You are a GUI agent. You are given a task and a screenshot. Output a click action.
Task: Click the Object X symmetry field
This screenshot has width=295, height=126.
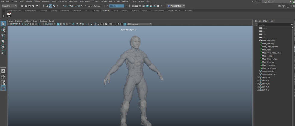click(116, 6)
